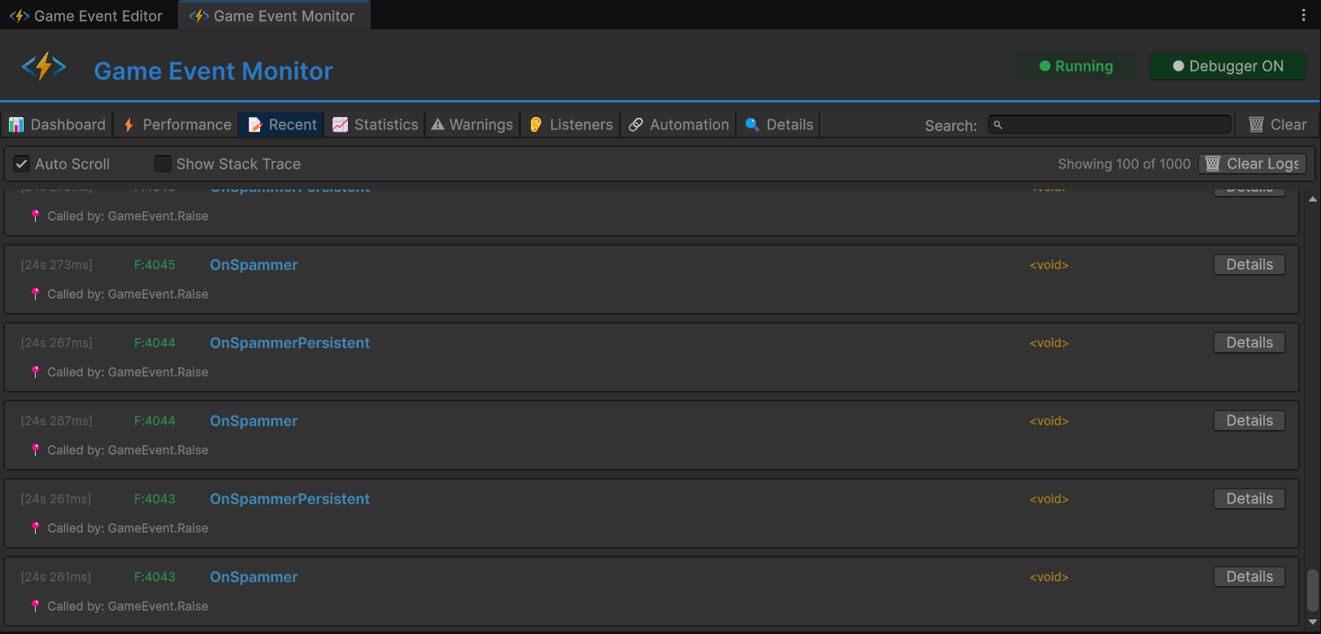
Task: Click the three-dot window options menu
Action: (x=1303, y=15)
